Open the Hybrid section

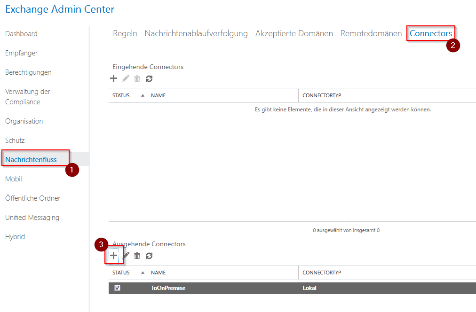click(15, 237)
